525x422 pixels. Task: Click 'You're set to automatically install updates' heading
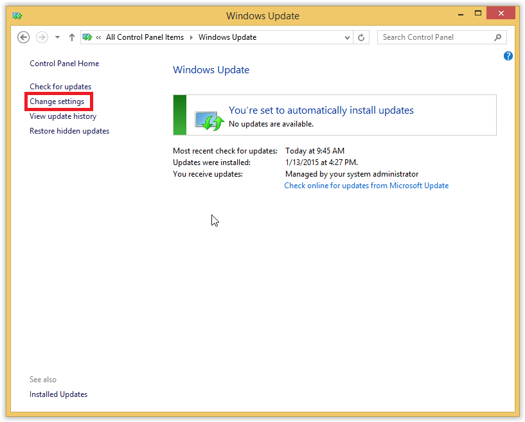click(321, 110)
